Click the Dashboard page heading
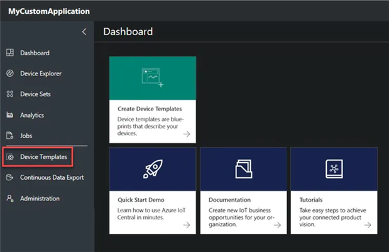This screenshot has height=252, width=389. point(128,32)
